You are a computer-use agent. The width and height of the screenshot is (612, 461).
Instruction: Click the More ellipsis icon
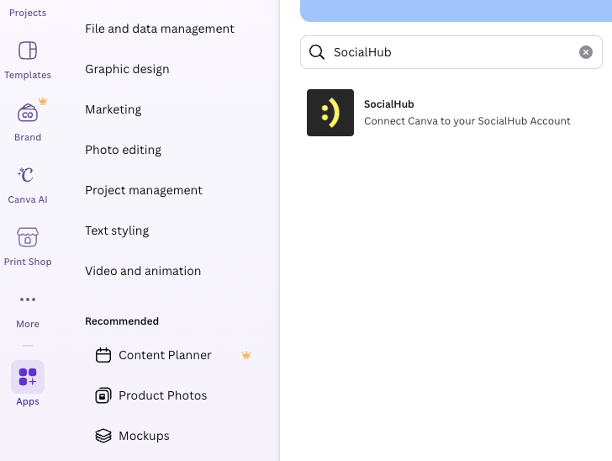click(x=28, y=300)
